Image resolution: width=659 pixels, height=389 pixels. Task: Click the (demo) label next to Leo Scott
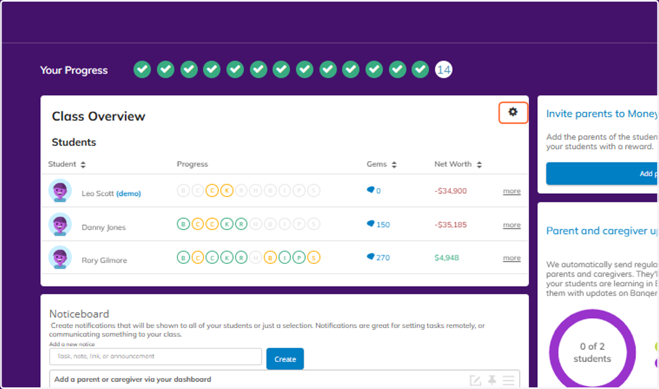[x=129, y=193]
